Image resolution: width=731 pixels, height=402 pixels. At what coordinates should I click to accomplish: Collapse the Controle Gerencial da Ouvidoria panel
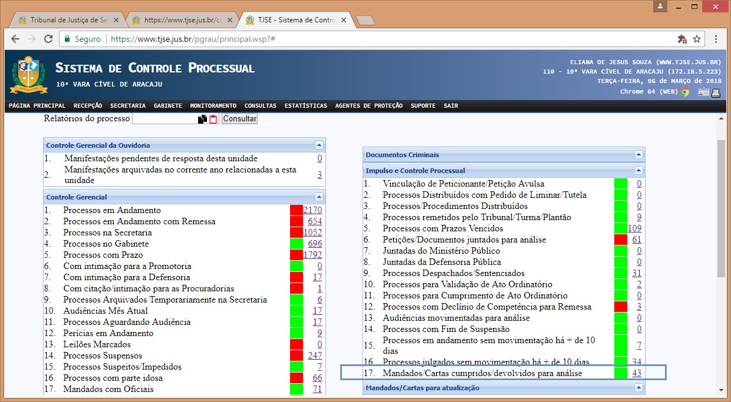coord(319,145)
